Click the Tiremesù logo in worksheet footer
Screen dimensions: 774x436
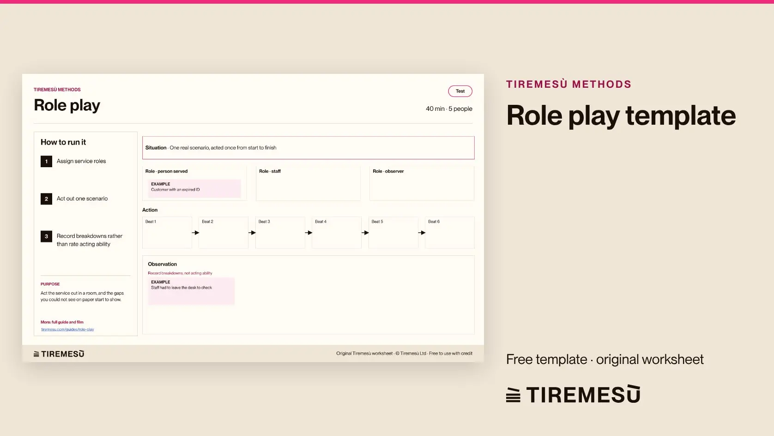pyautogui.click(x=59, y=354)
